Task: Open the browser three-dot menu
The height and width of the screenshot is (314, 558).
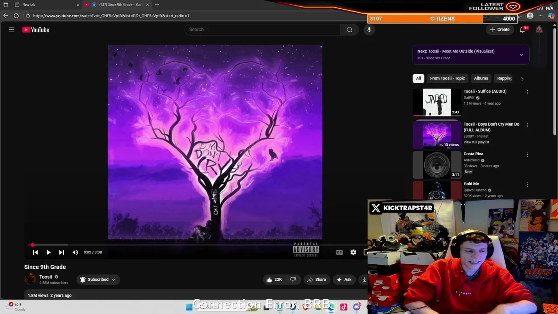Action: 541,16
